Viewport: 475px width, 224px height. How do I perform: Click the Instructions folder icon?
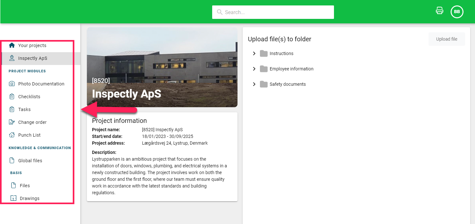click(x=264, y=53)
